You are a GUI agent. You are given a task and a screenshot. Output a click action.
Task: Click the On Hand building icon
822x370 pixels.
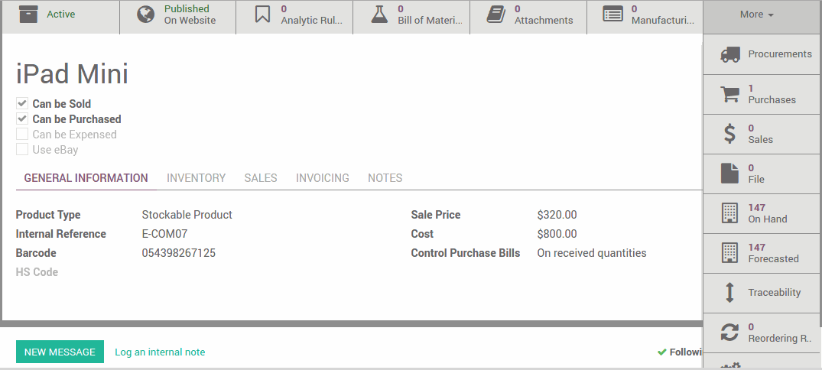tap(729, 213)
